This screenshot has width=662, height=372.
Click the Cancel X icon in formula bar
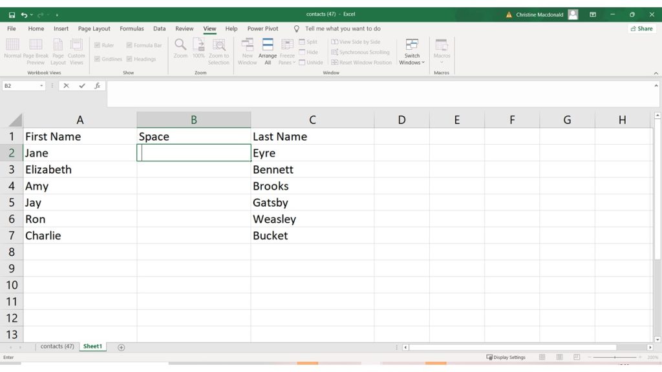tap(66, 86)
